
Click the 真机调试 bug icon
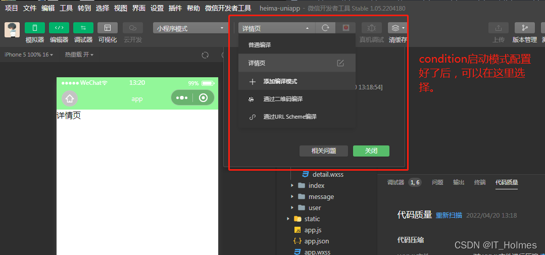(x=372, y=28)
